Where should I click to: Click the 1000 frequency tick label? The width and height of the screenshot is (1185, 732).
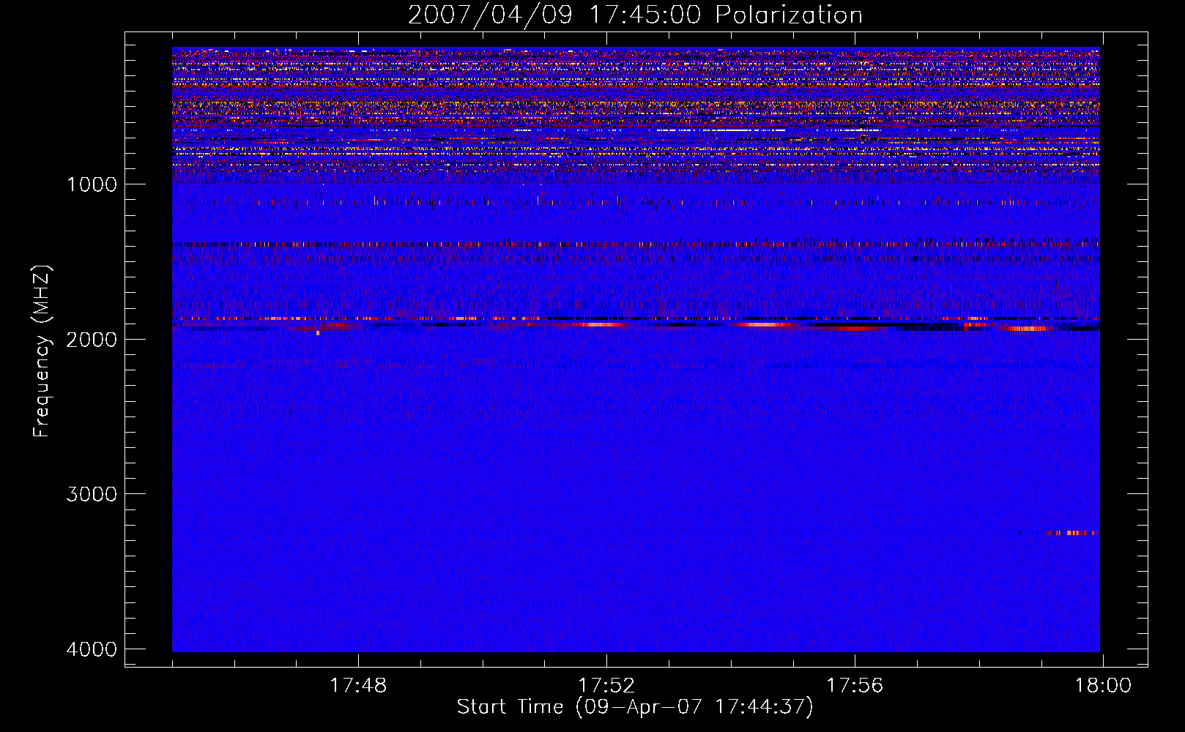[92, 184]
